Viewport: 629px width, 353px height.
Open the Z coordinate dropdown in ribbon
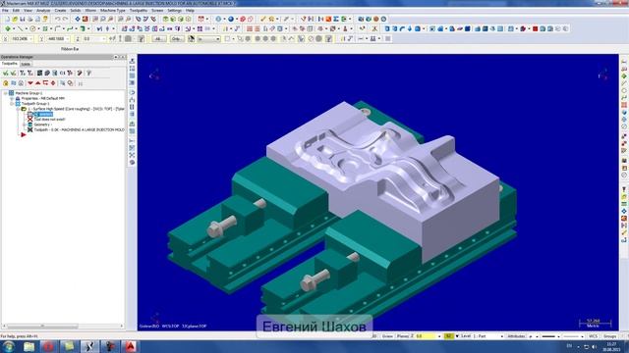click(x=104, y=39)
